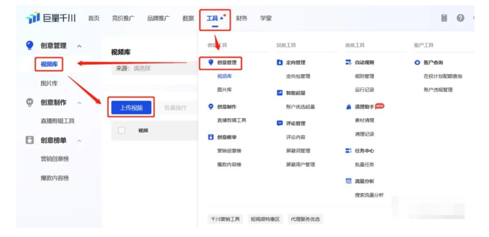The height and width of the screenshot is (237, 489).
Task: Select 爆款内容榜 in the left sidebar
Action: point(55,178)
